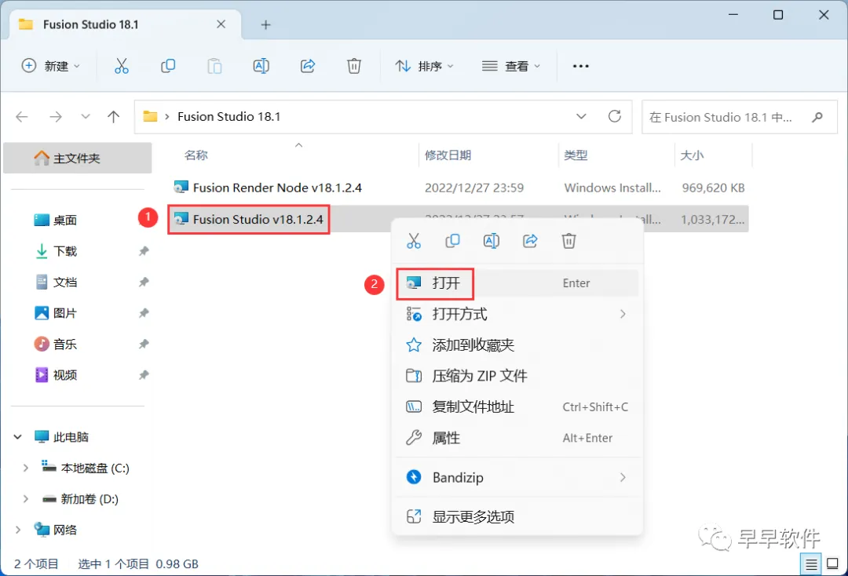
Task: Click the Cut icon in the top toolbar
Action: pos(122,66)
